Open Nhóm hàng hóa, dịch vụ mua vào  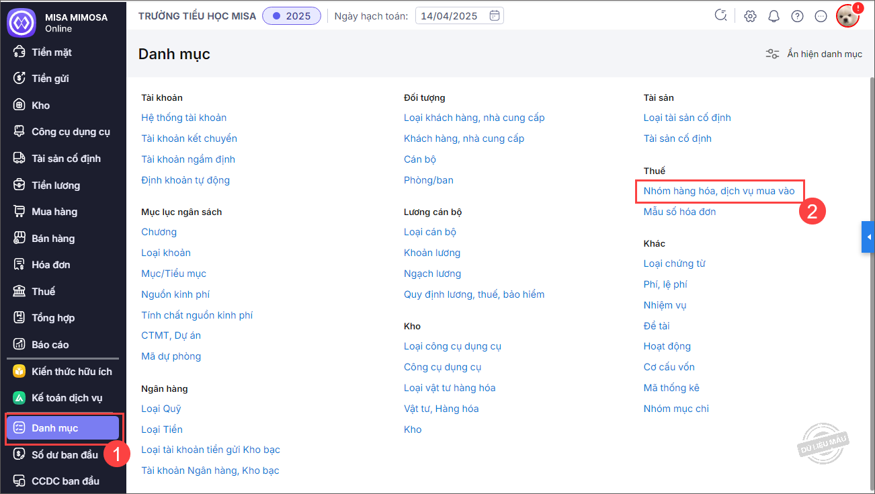point(718,191)
